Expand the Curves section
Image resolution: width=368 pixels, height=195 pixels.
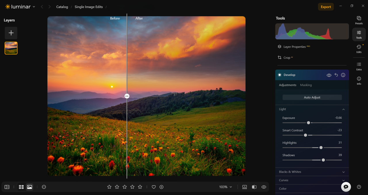(x=312, y=180)
